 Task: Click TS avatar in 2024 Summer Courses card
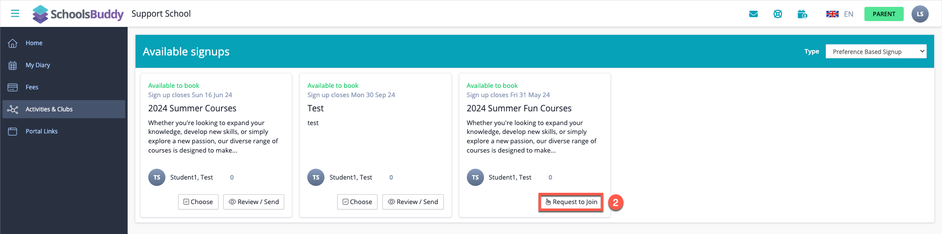click(157, 177)
